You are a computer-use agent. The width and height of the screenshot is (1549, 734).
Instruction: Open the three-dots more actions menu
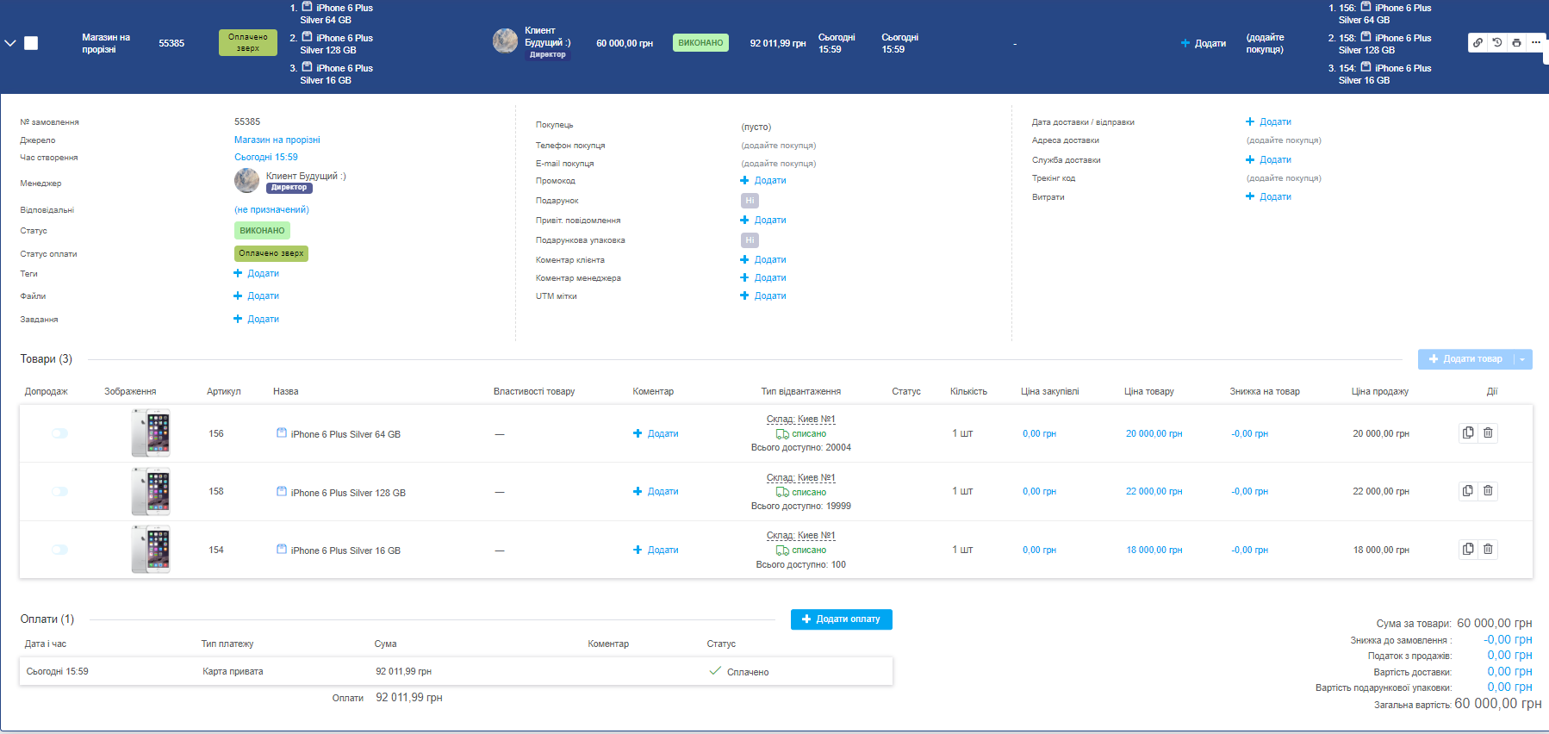click(1535, 42)
